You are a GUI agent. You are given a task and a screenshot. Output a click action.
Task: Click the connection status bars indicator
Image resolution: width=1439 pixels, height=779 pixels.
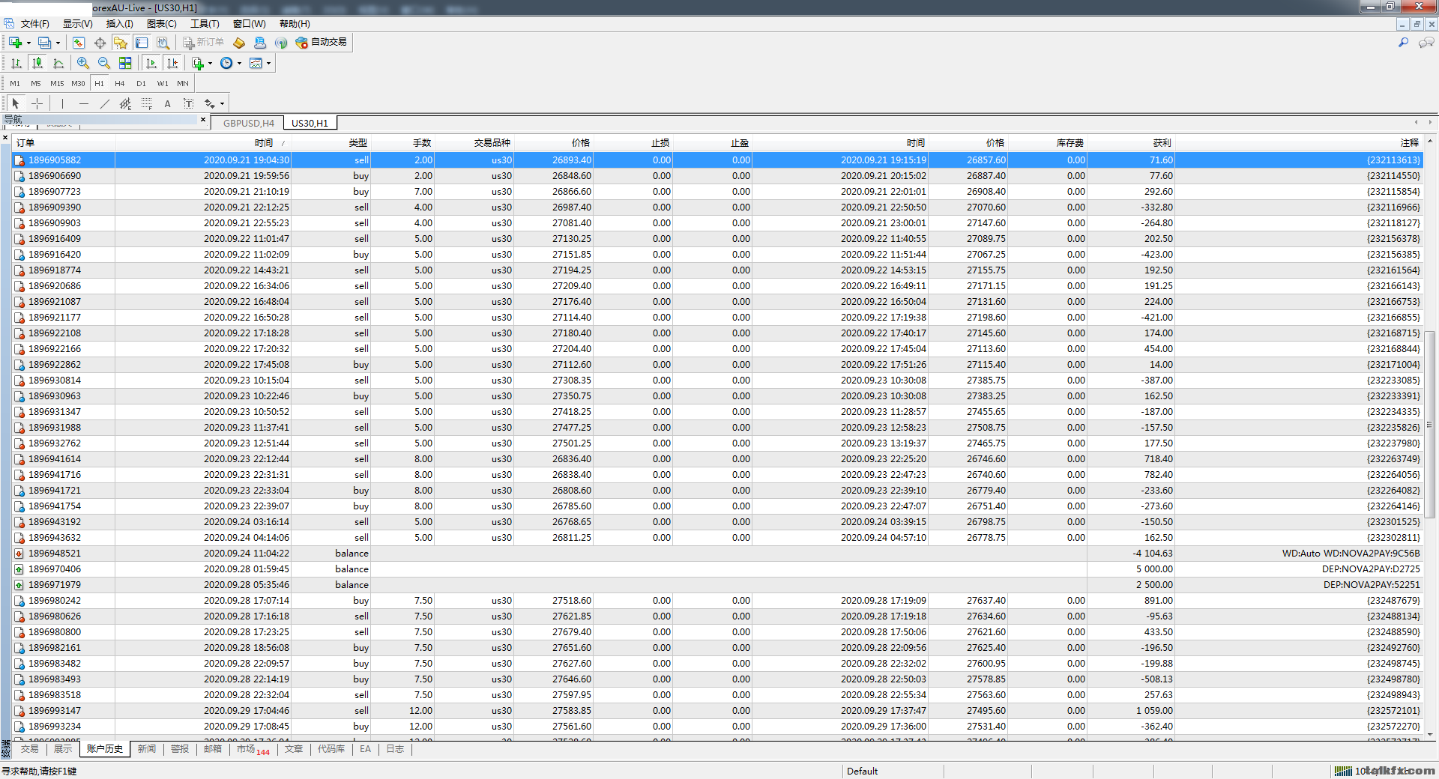[x=1342, y=771]
